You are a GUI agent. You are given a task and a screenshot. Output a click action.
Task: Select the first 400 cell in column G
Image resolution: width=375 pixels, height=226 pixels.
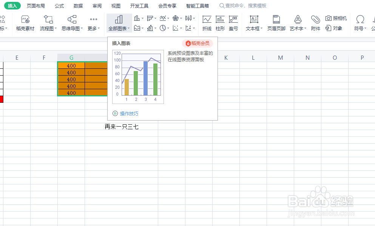71,66
